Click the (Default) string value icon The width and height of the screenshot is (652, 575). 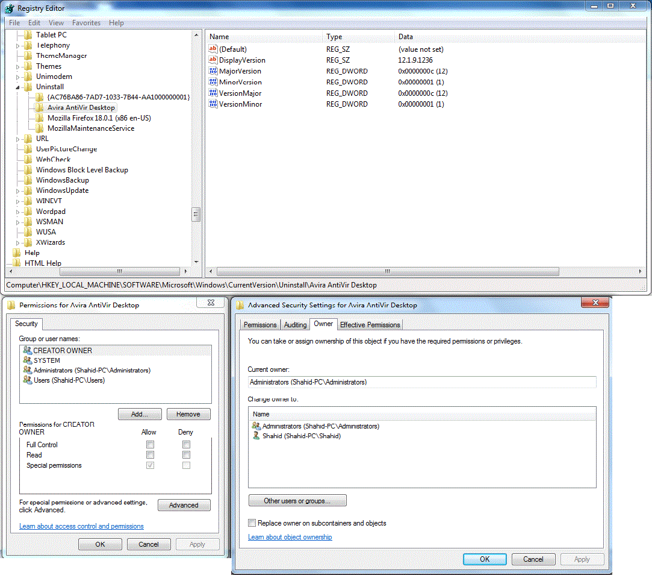pos(213,49)
